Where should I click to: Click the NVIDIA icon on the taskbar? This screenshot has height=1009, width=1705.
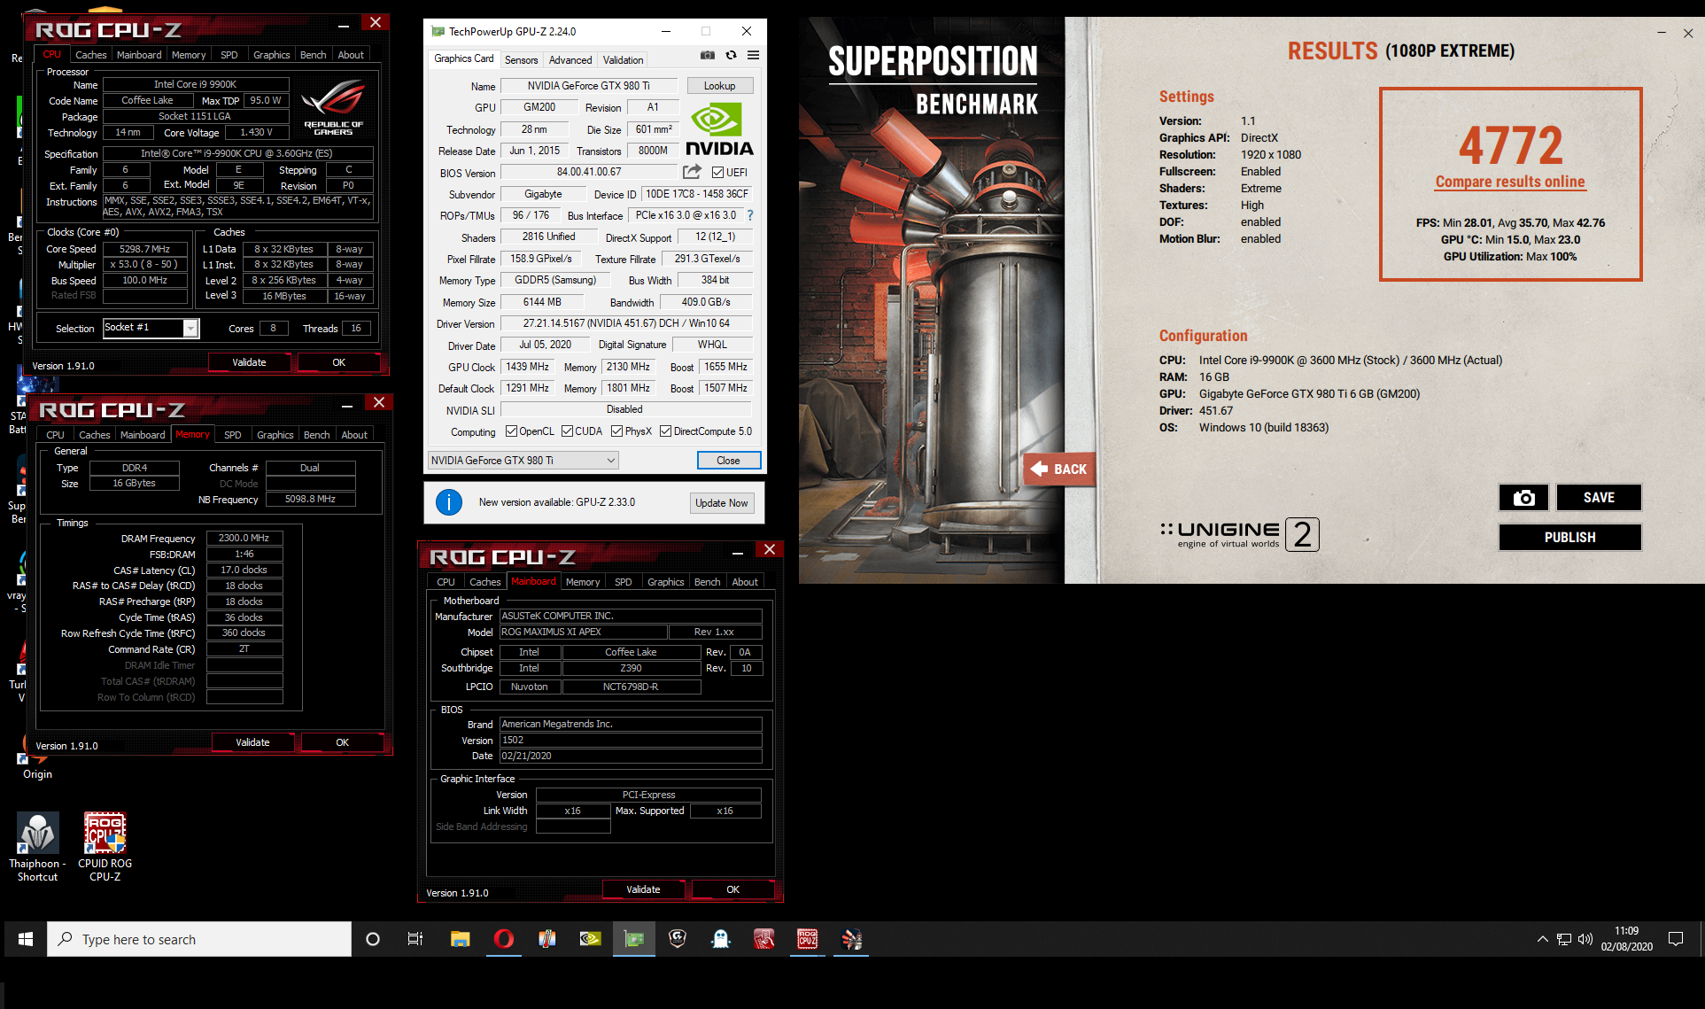(x=590, y=939)
